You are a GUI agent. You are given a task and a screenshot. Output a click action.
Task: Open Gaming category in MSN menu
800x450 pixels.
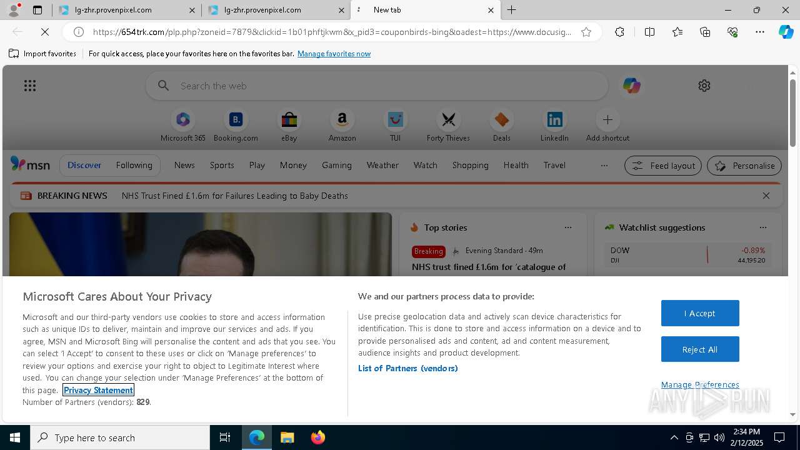337,165
